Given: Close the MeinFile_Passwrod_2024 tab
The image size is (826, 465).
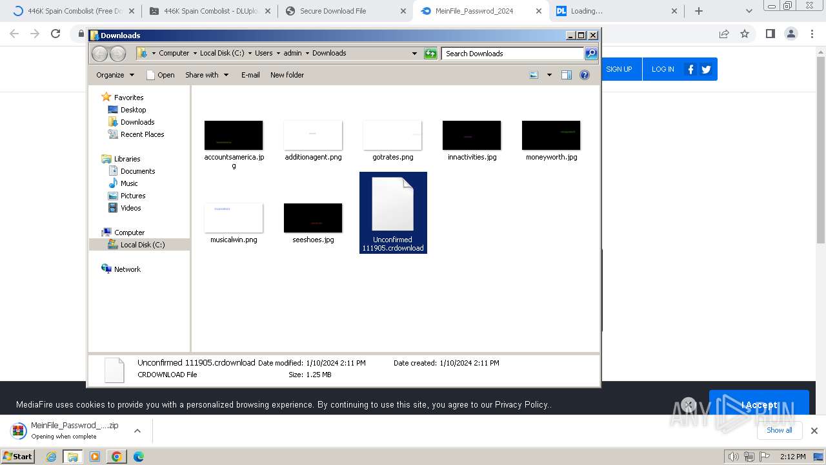Looking at the screenshot, I should coord(538,11).
